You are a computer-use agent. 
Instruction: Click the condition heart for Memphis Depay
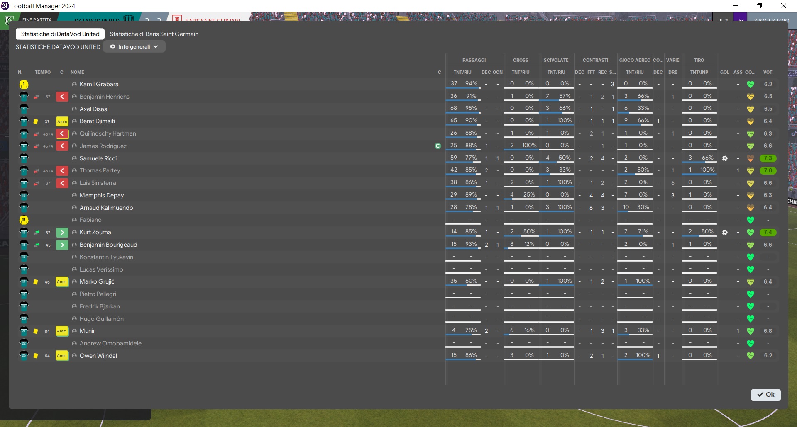[x=751, y=195]
